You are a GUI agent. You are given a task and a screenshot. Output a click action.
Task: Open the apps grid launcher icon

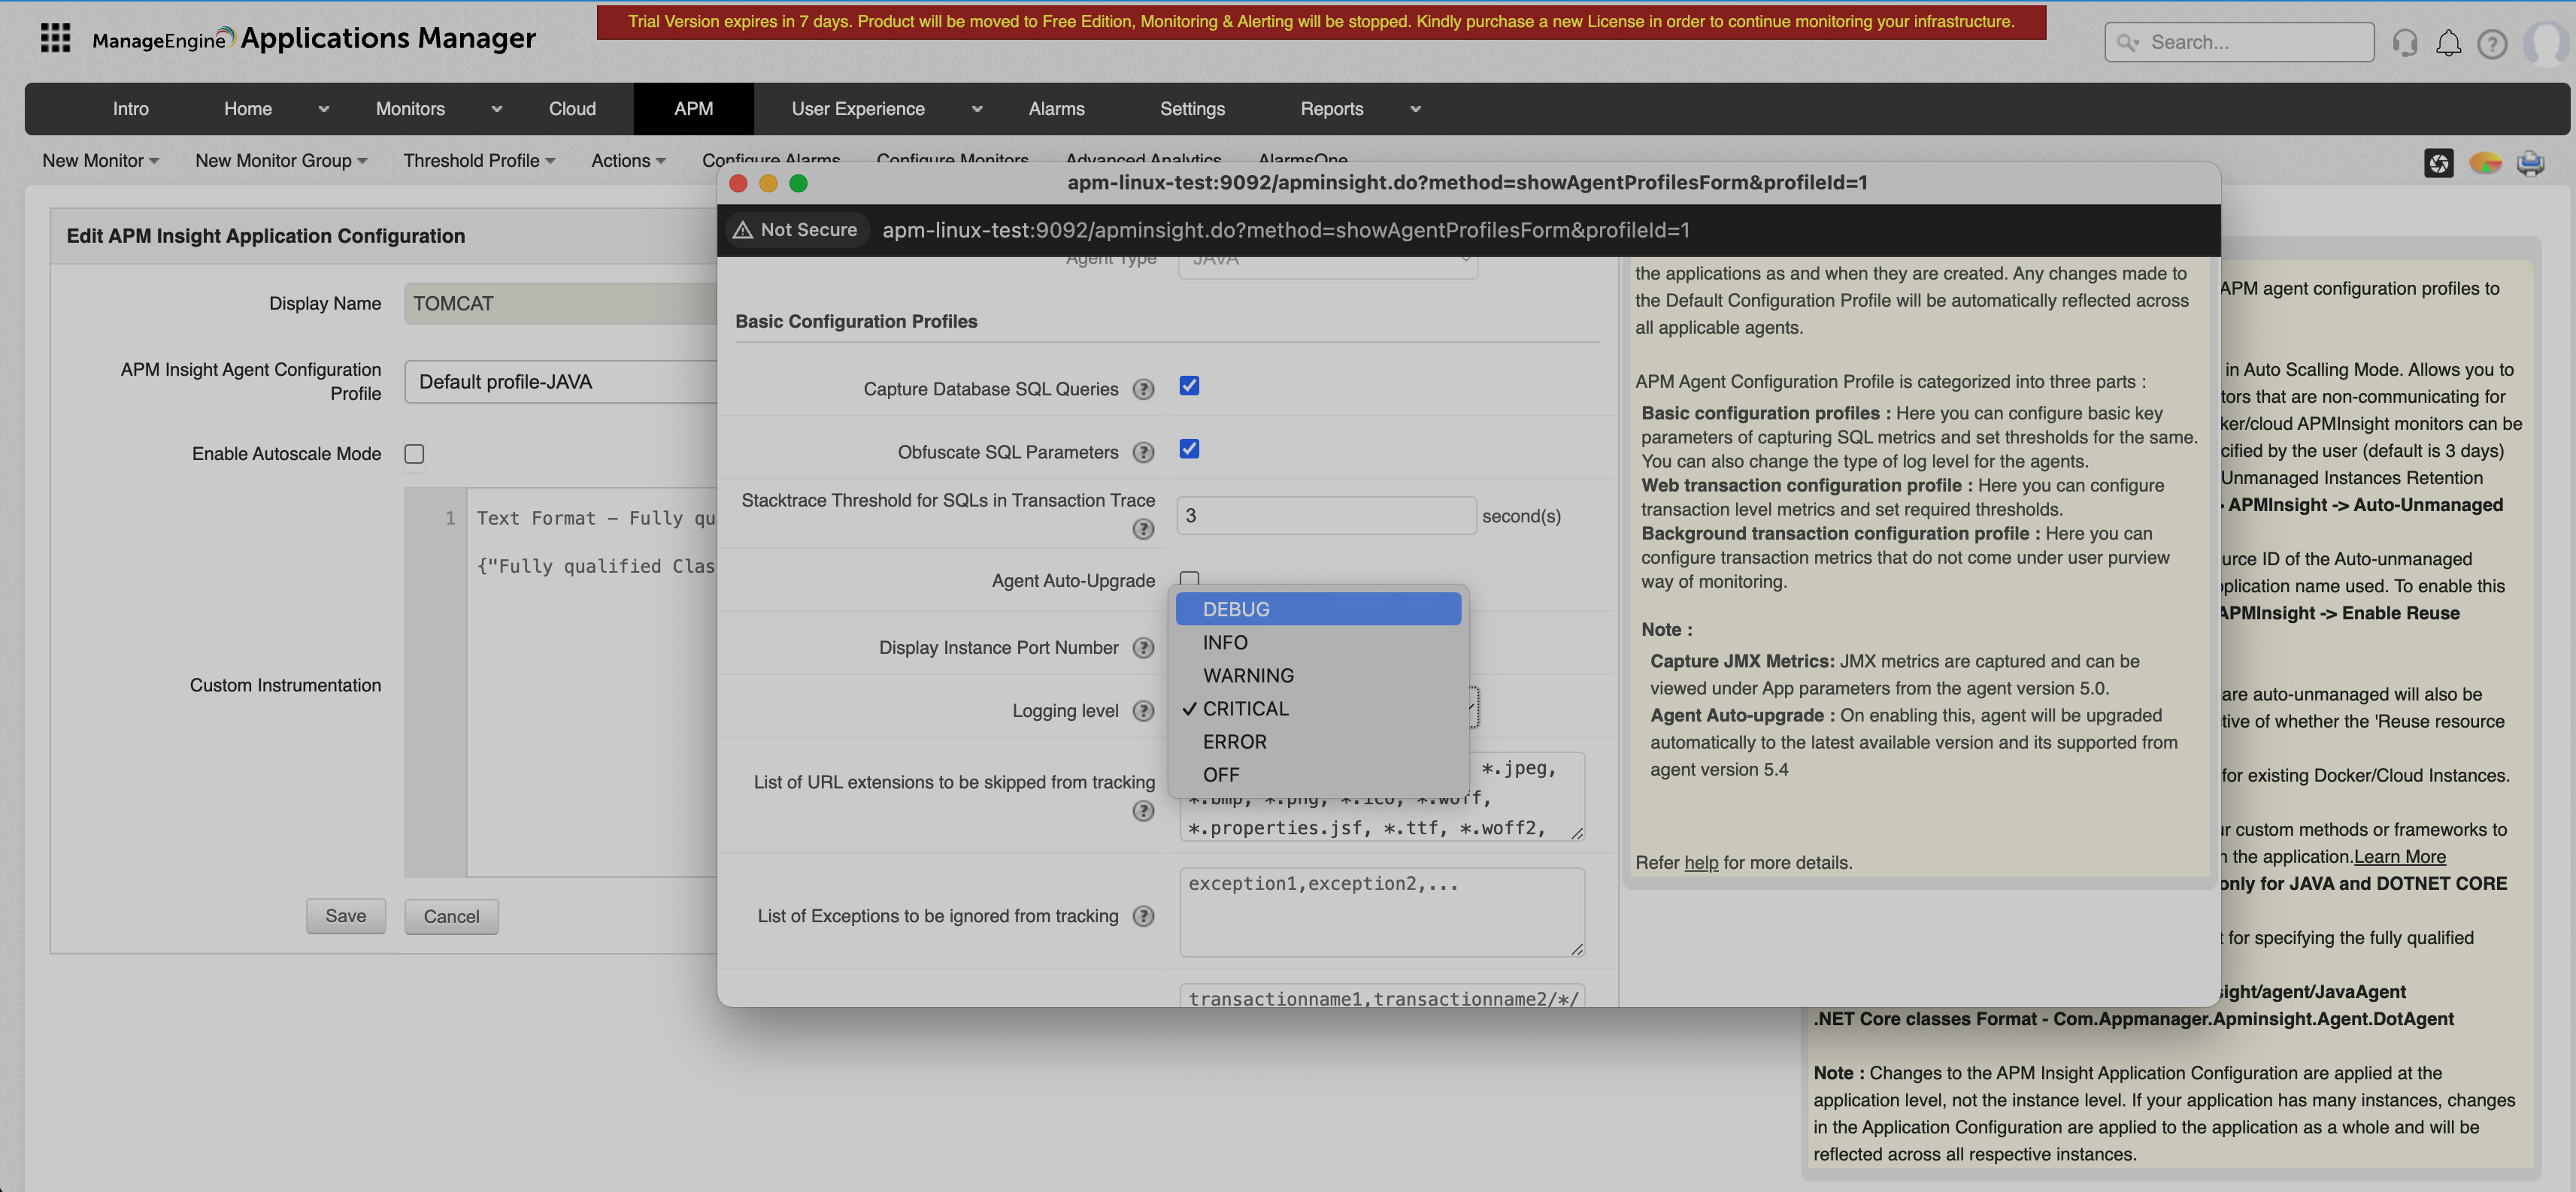(x=55, y=38)
